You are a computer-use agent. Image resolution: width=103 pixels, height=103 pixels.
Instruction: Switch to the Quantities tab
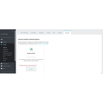[33, 33]
